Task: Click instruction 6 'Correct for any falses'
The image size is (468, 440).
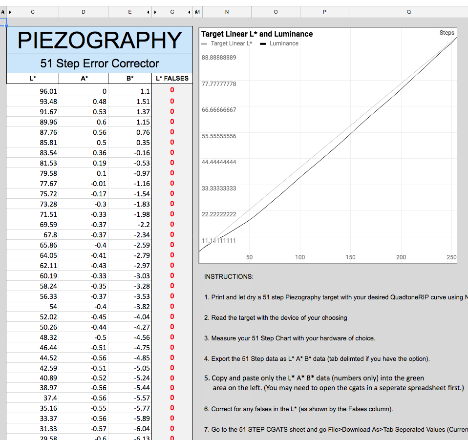Action: coord(298,409)
